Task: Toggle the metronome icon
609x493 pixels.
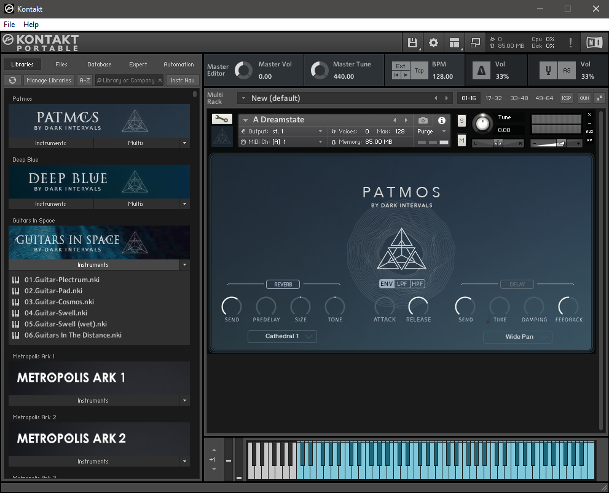Action: click(x=481, y=71)
